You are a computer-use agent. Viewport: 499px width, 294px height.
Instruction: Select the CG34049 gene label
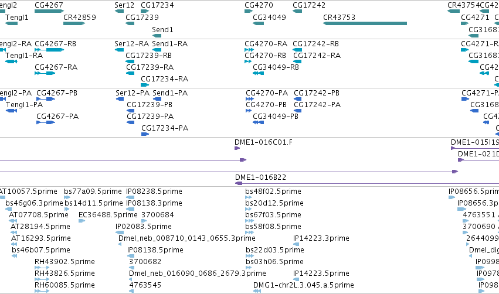(x=269, y=17)
